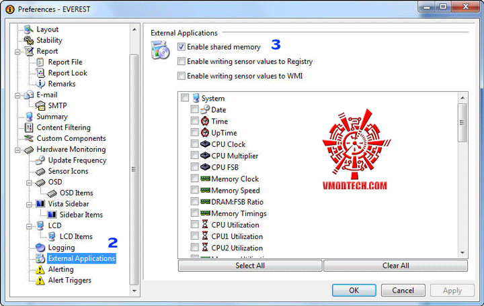Confirm with the OK button

point(354,291)
